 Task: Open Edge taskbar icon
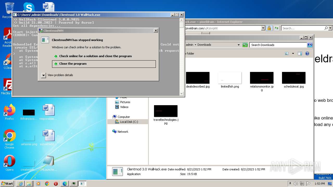pos(65,184)
